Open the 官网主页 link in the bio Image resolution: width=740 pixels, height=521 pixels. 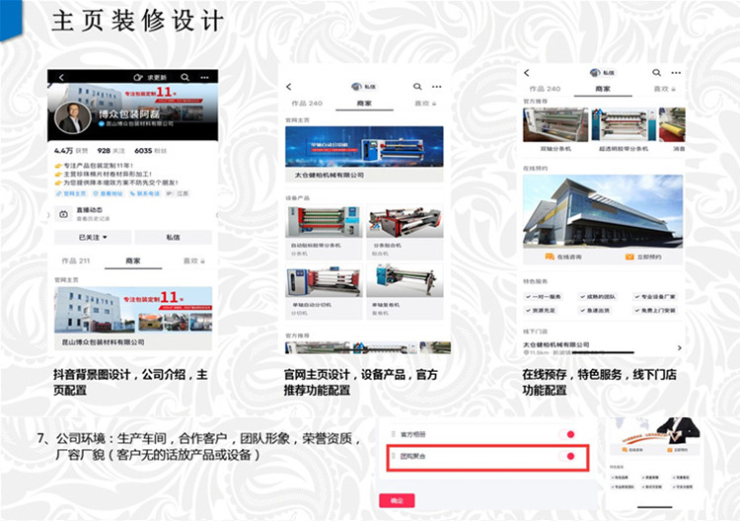click(72, 193)
